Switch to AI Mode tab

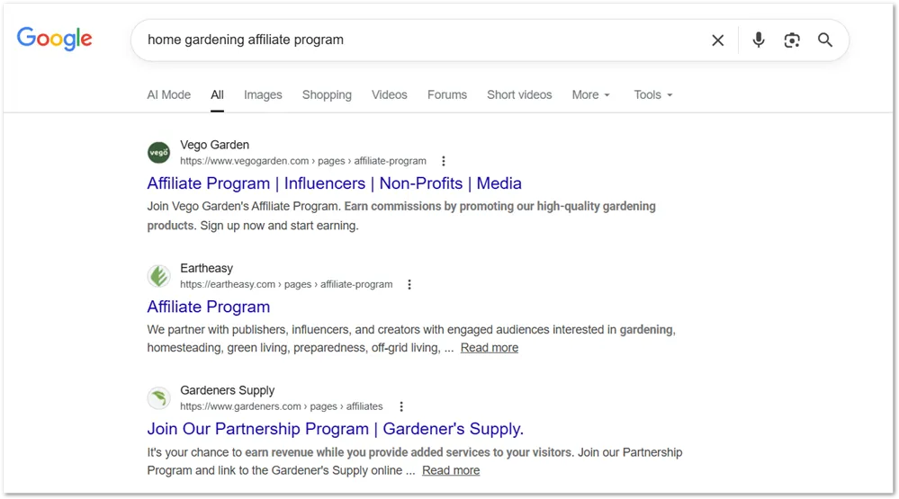click(x=168, y=95)
